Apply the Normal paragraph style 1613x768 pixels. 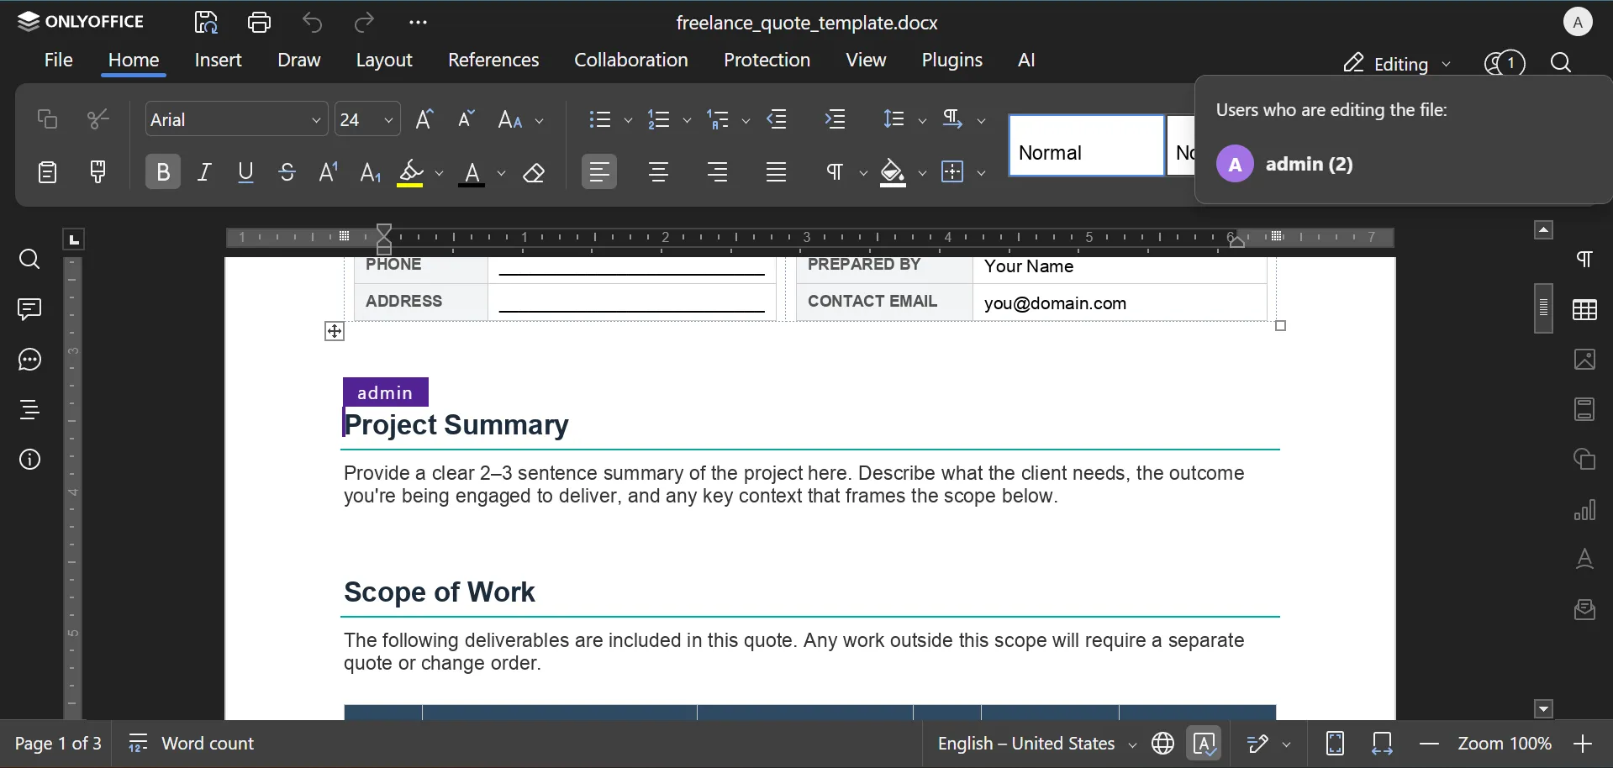coord(1086,146)
